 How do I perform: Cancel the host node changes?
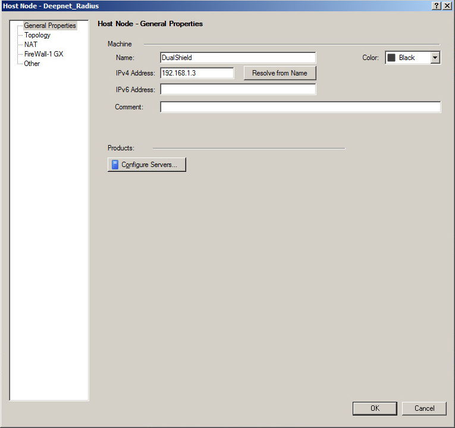point(424,408)
